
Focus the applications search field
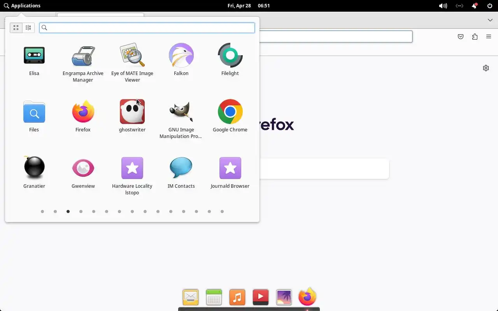(x=147, y=28)
